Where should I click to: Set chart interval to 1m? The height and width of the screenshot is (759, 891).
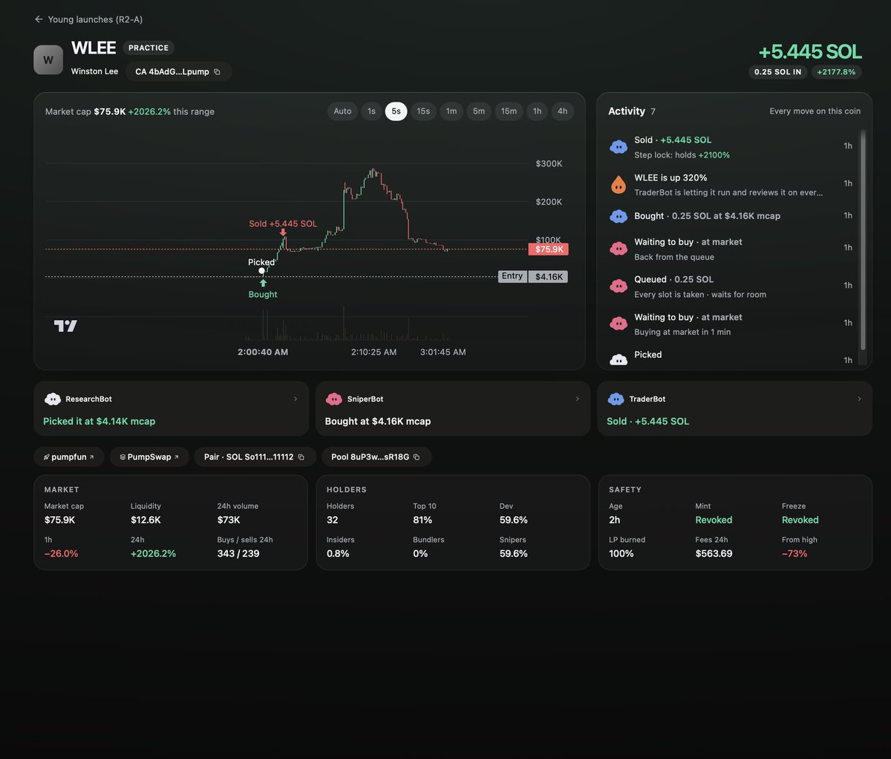pos(451,111)
